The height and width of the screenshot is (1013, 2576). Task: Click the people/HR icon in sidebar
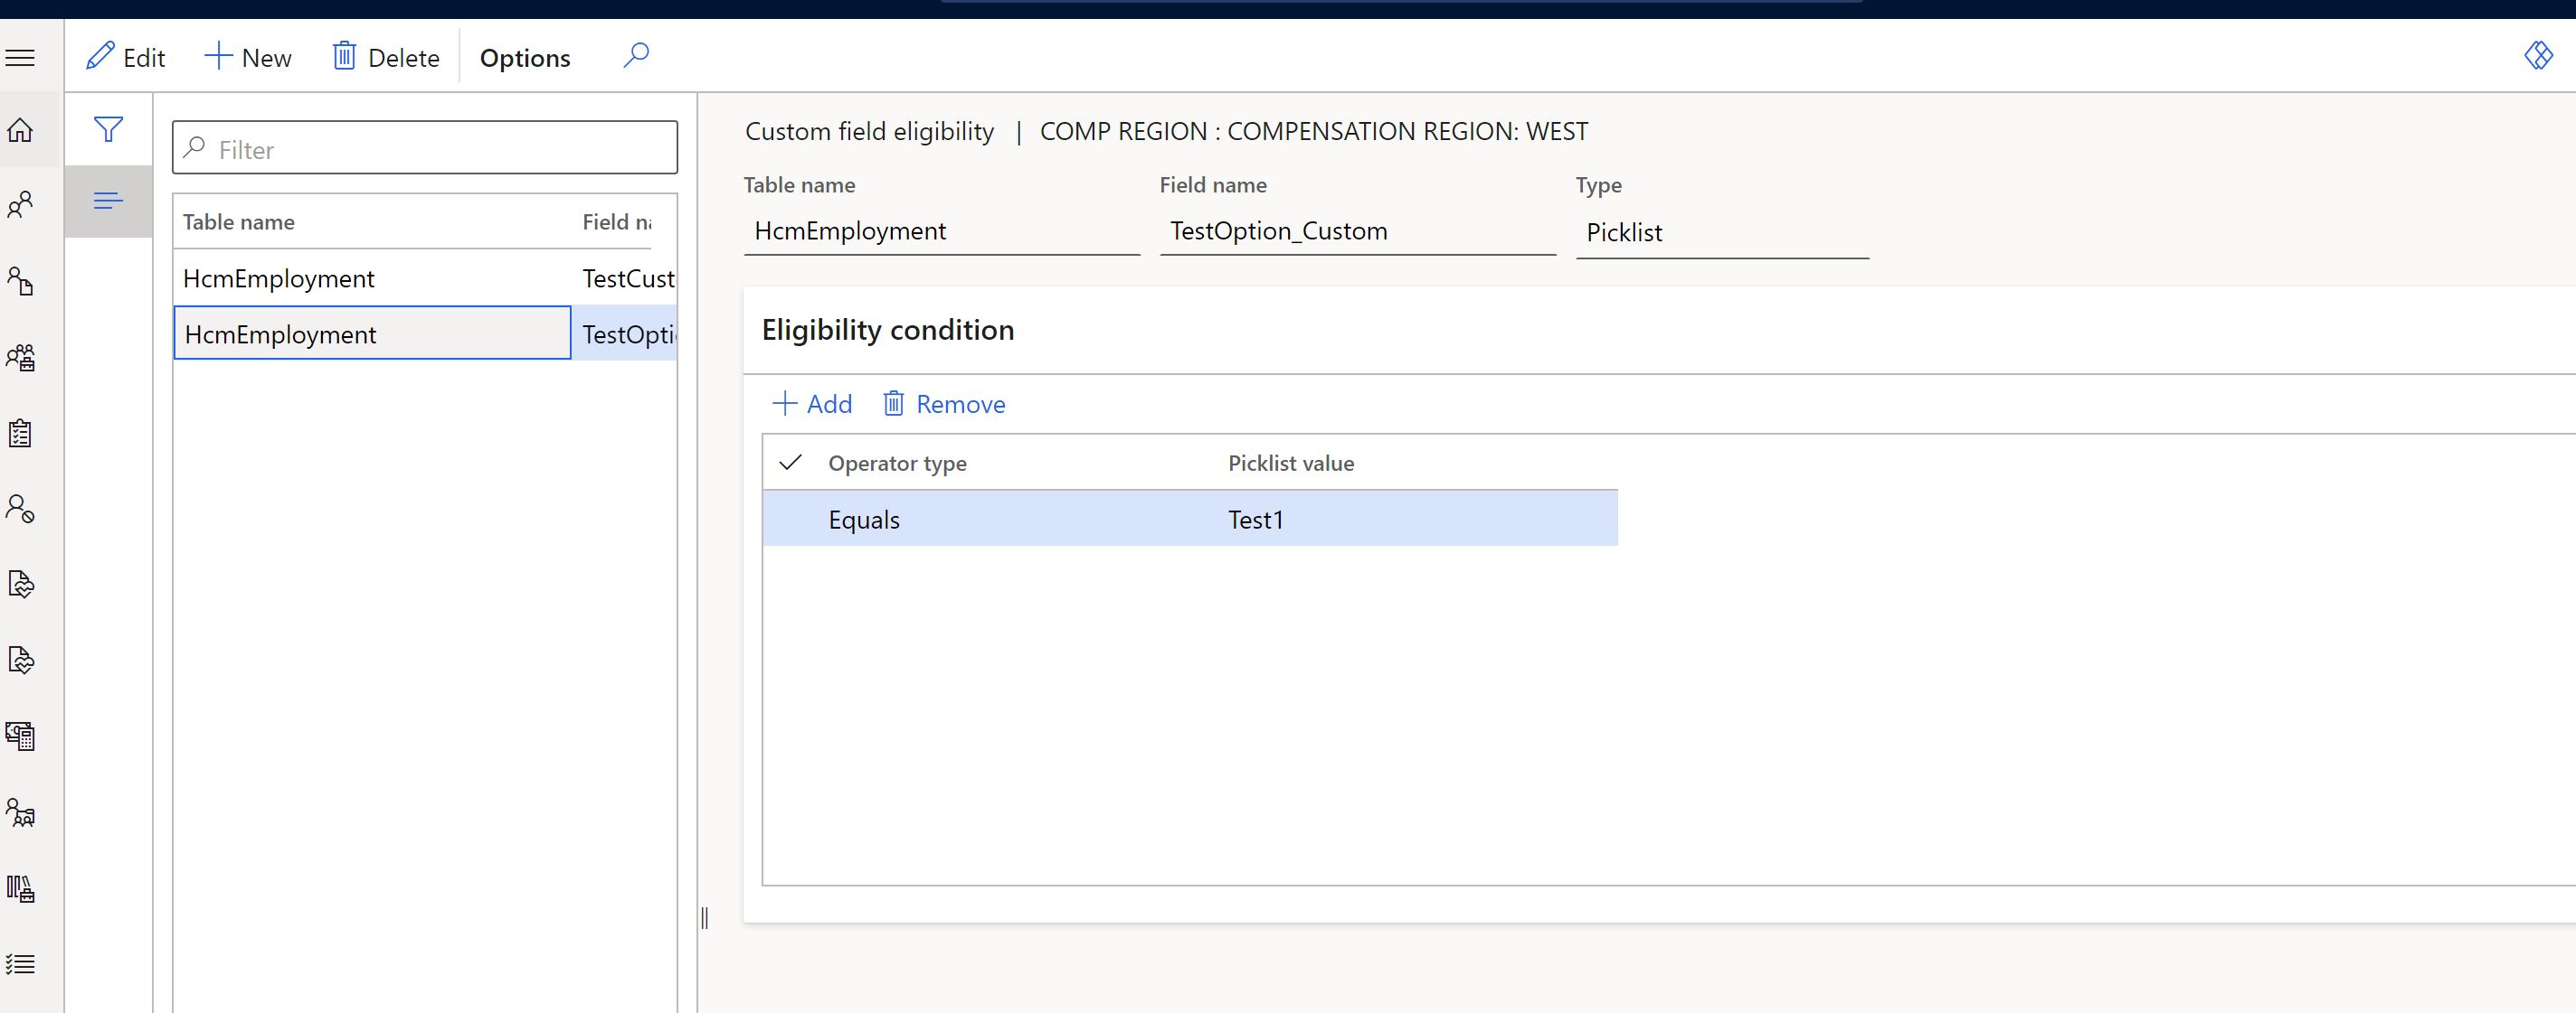pyautogui.click(x=24, y=203)
